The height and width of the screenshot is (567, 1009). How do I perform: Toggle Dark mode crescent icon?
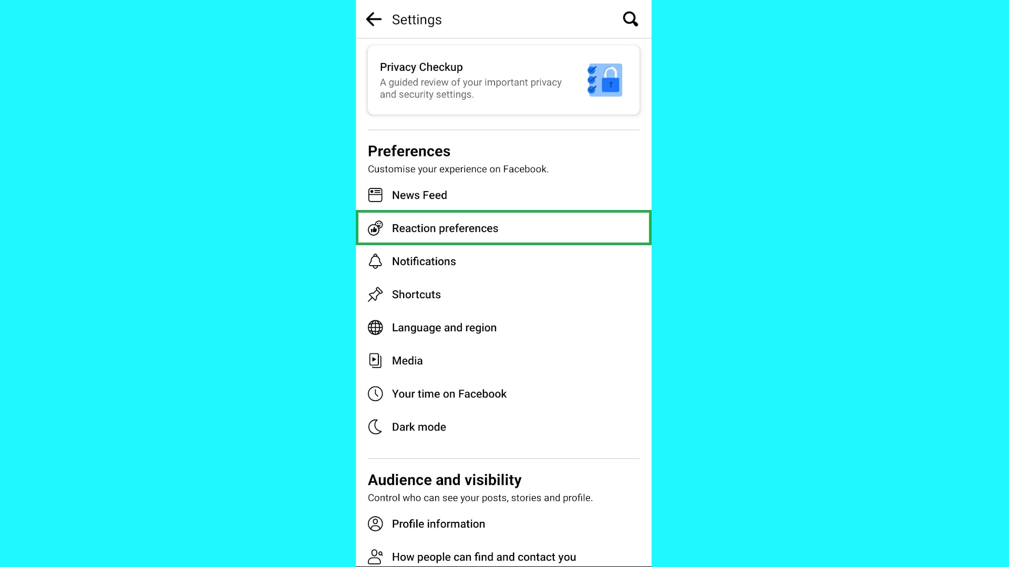pyautogui.click(x=375, y=426)
